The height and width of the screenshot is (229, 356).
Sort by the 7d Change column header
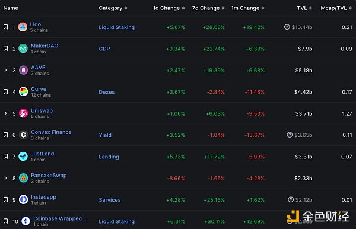208,8
